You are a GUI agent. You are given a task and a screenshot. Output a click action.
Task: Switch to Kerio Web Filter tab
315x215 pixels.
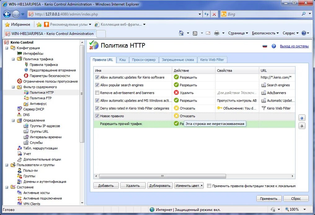pos(212,60)
